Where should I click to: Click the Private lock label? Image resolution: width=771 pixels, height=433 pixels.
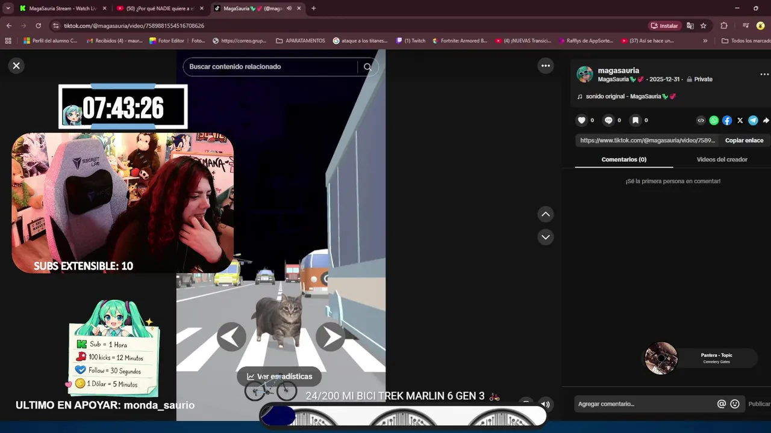(x=699, y=79)
